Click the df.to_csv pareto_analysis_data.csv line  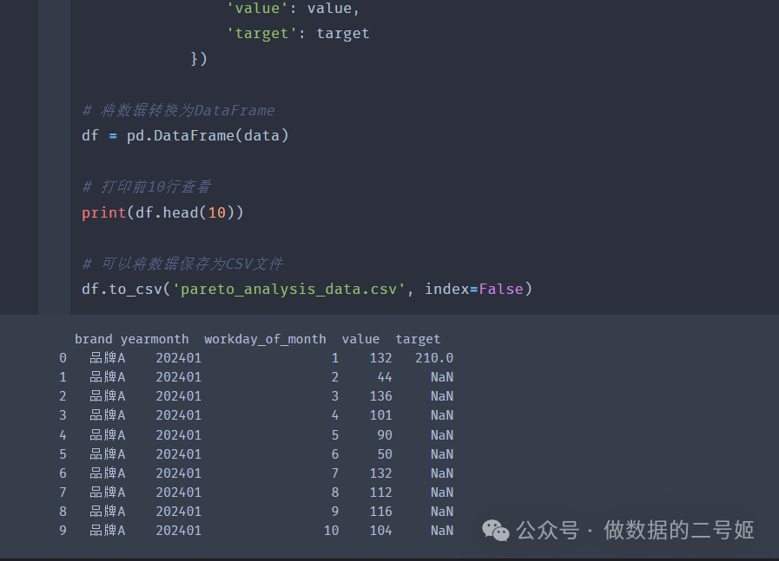[307, 290]
